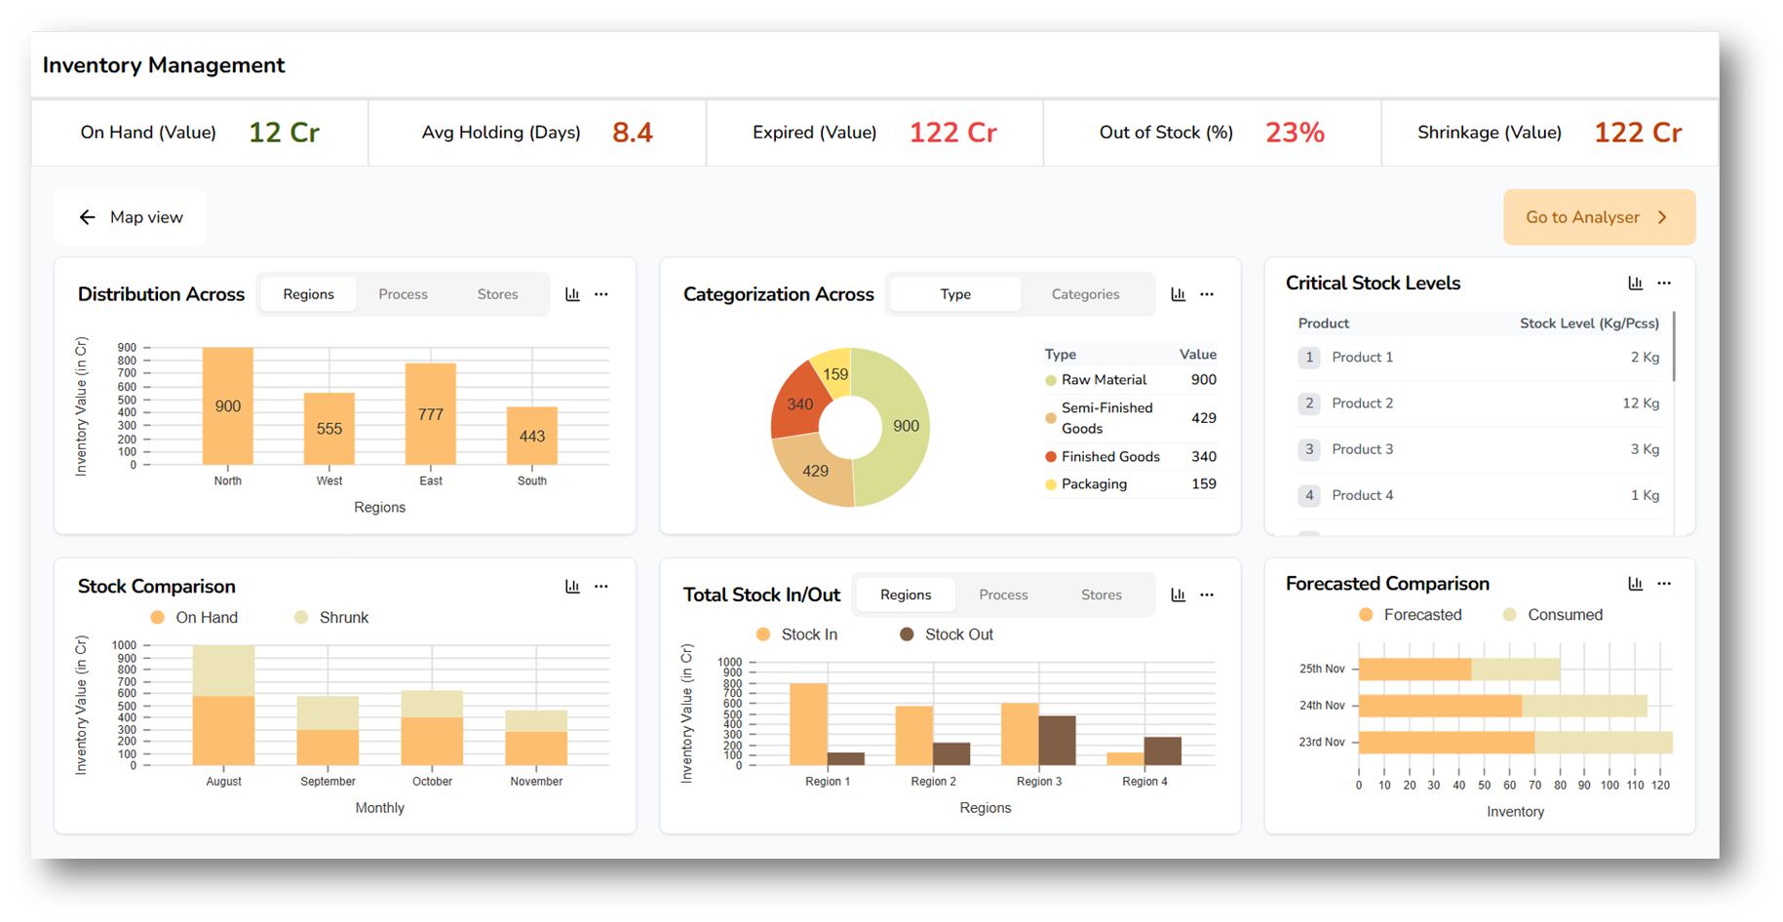This screenshot has width=1783, height=922.
Task: Click chart icon in Critical Stock Levels
Action: pos(1635,284)
